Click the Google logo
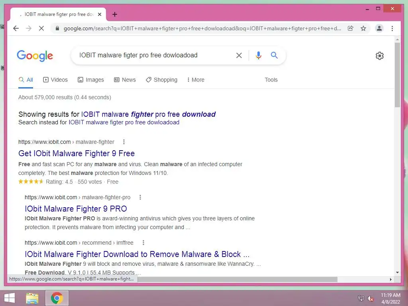The height and width of the screenshot is (306, 408). coord(35,56)
